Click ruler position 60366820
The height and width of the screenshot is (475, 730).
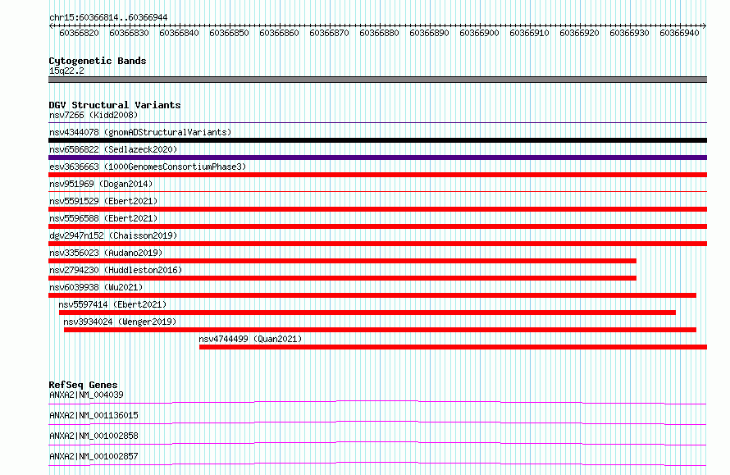click(x=79, y=33)
